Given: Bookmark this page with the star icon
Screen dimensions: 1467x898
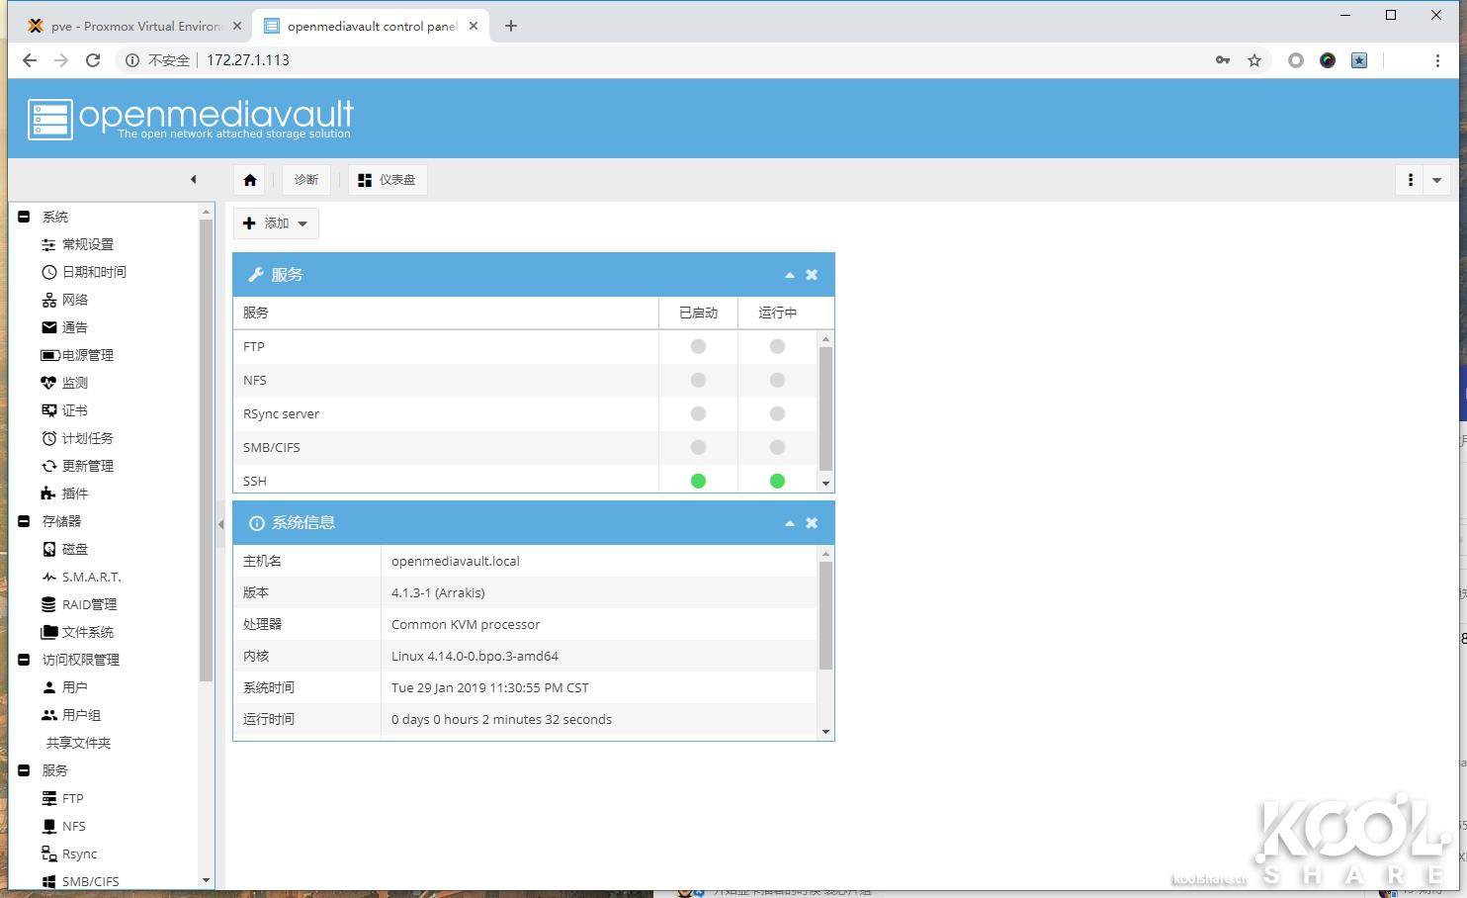Looking at the screenshot, I should (1254, 60).
